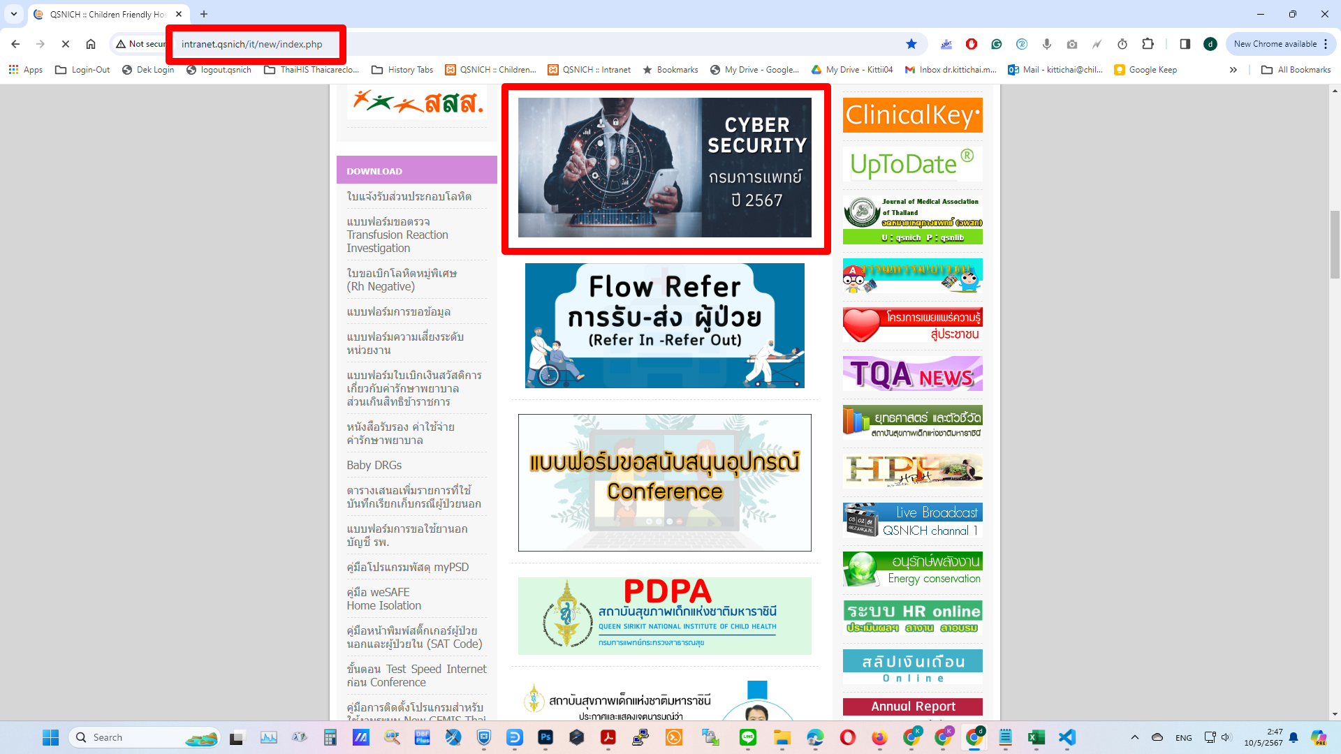Viewport: 1341px width, 754px height.
Task: Toggle the Chrome side panel icon
Action: 1185,44
